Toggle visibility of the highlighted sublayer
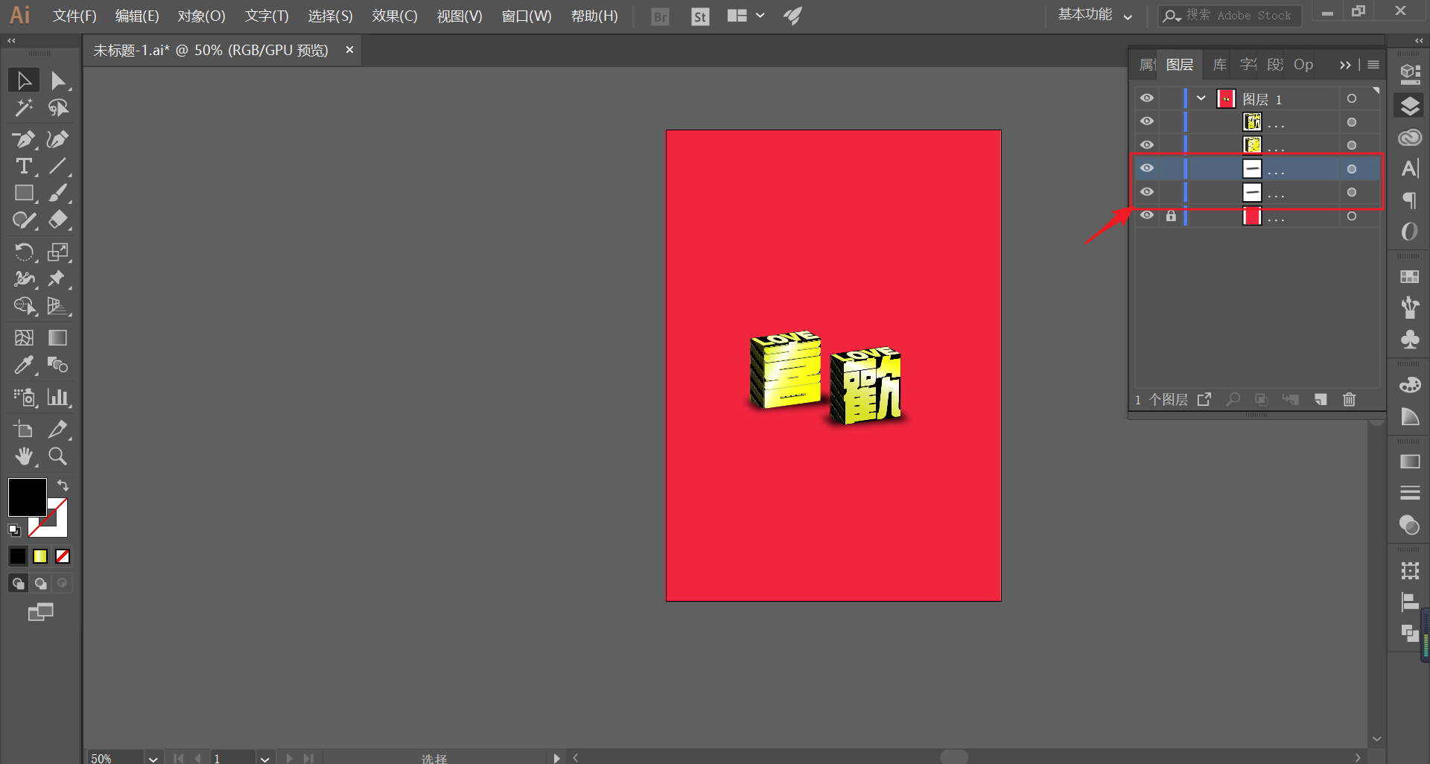This screenshot has width=1430, height=764. 1147,168
